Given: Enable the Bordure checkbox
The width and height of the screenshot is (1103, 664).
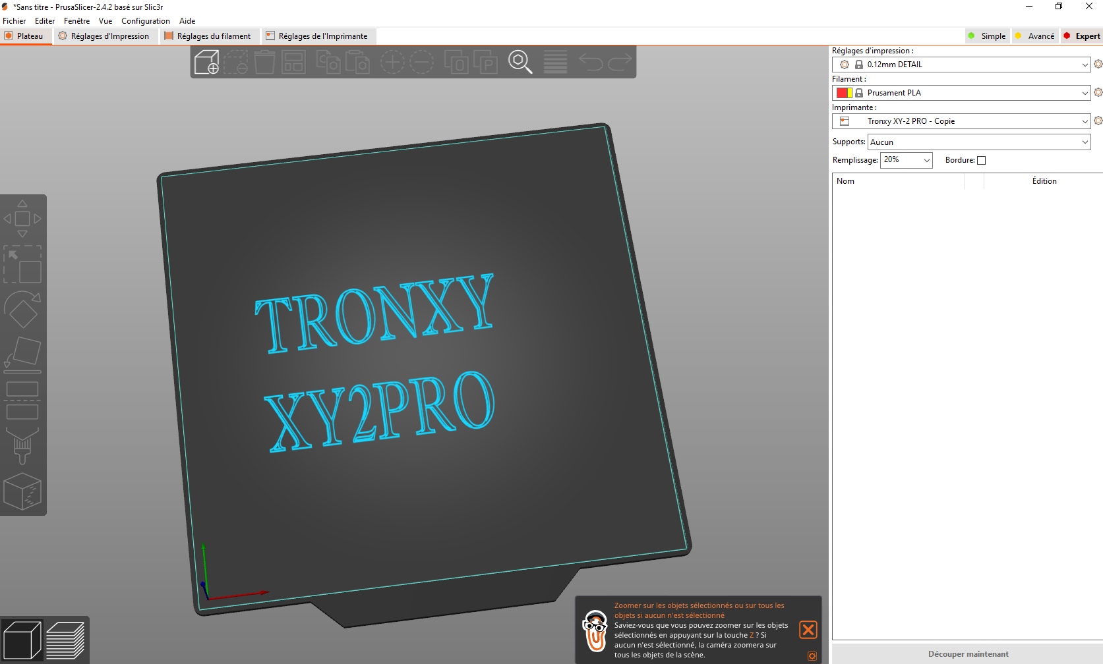Looking at the screenshot, I should [981, 160].
